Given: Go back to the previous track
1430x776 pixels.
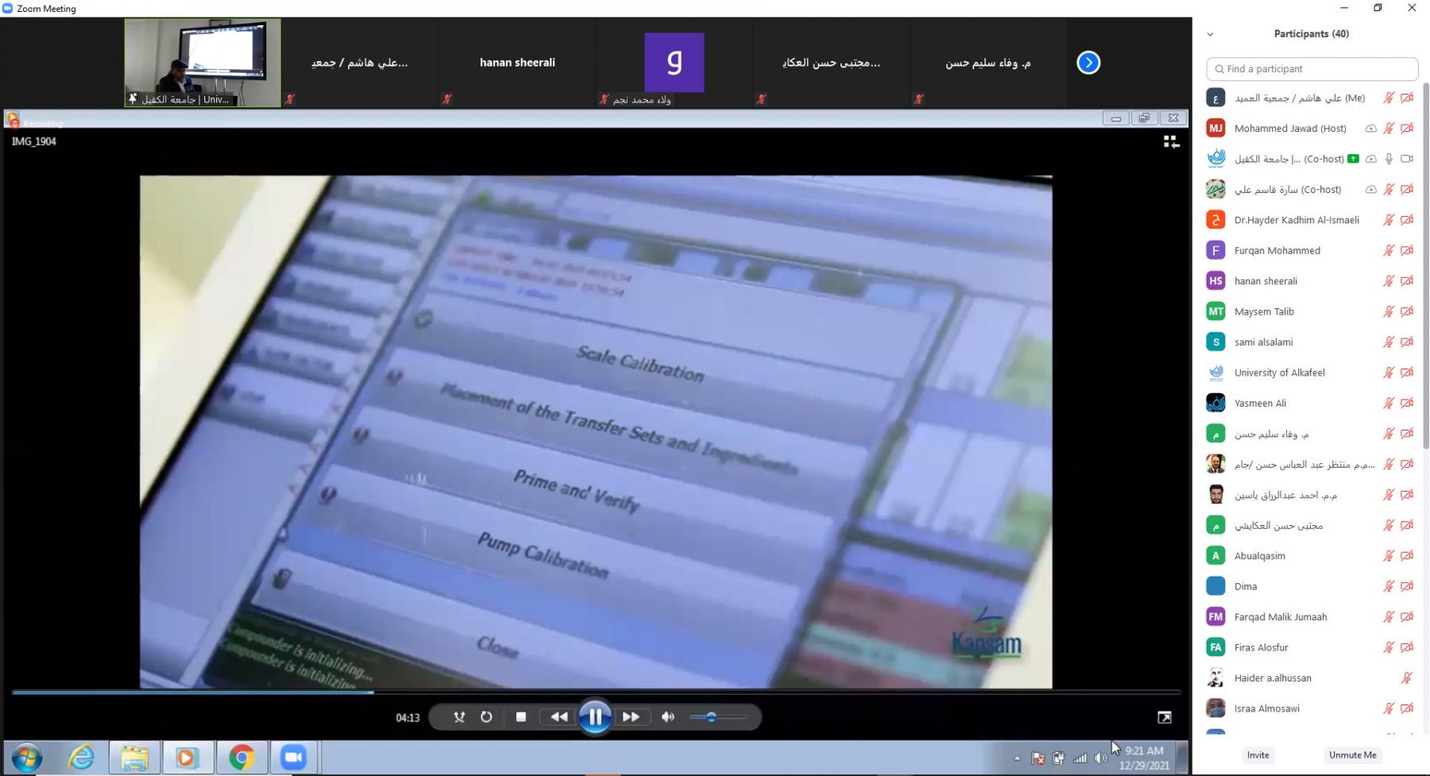Looking at the screenshot, I should pyautogui.click(x=558, y=717).
